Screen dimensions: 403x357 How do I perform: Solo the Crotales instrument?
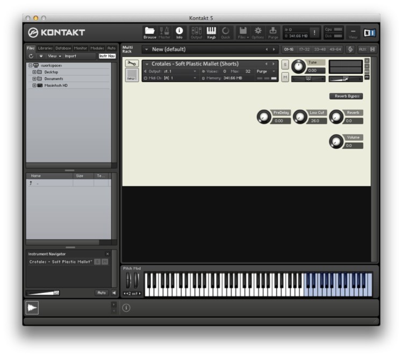tap(285, 64)
